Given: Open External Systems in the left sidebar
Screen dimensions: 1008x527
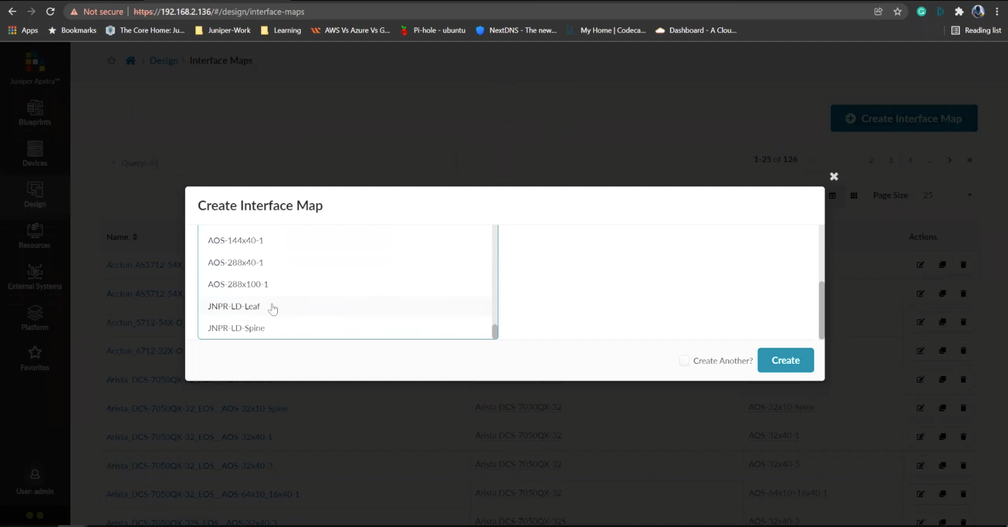Looking at the screenshot, I should click(35, 277).
